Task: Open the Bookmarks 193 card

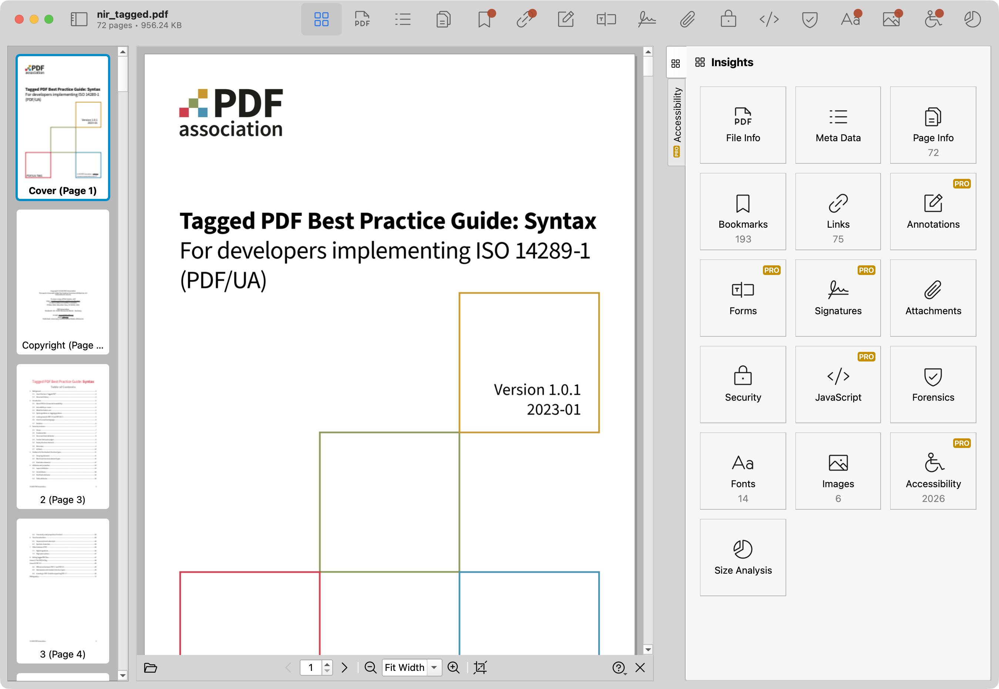Action: (x=743, y=211)
